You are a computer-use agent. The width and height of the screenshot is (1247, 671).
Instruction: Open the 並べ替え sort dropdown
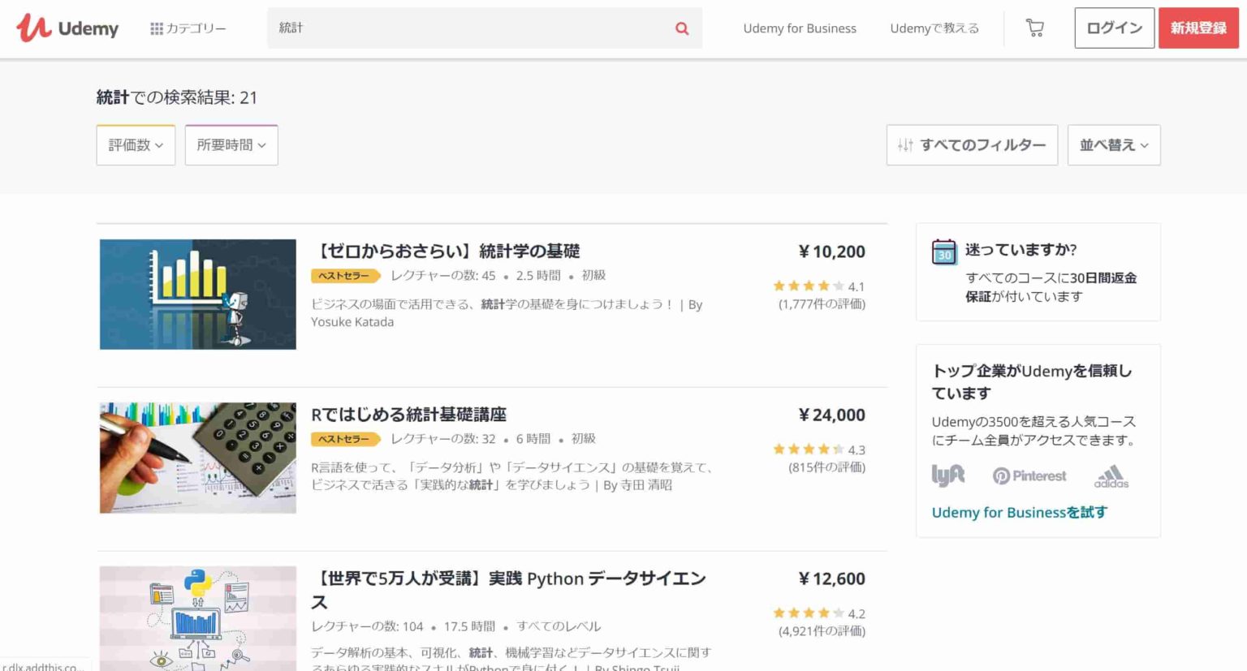[1113, 145]
